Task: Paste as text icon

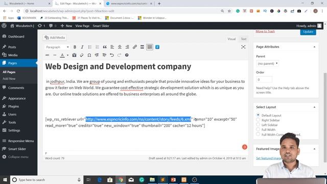Action: point(74,55)
